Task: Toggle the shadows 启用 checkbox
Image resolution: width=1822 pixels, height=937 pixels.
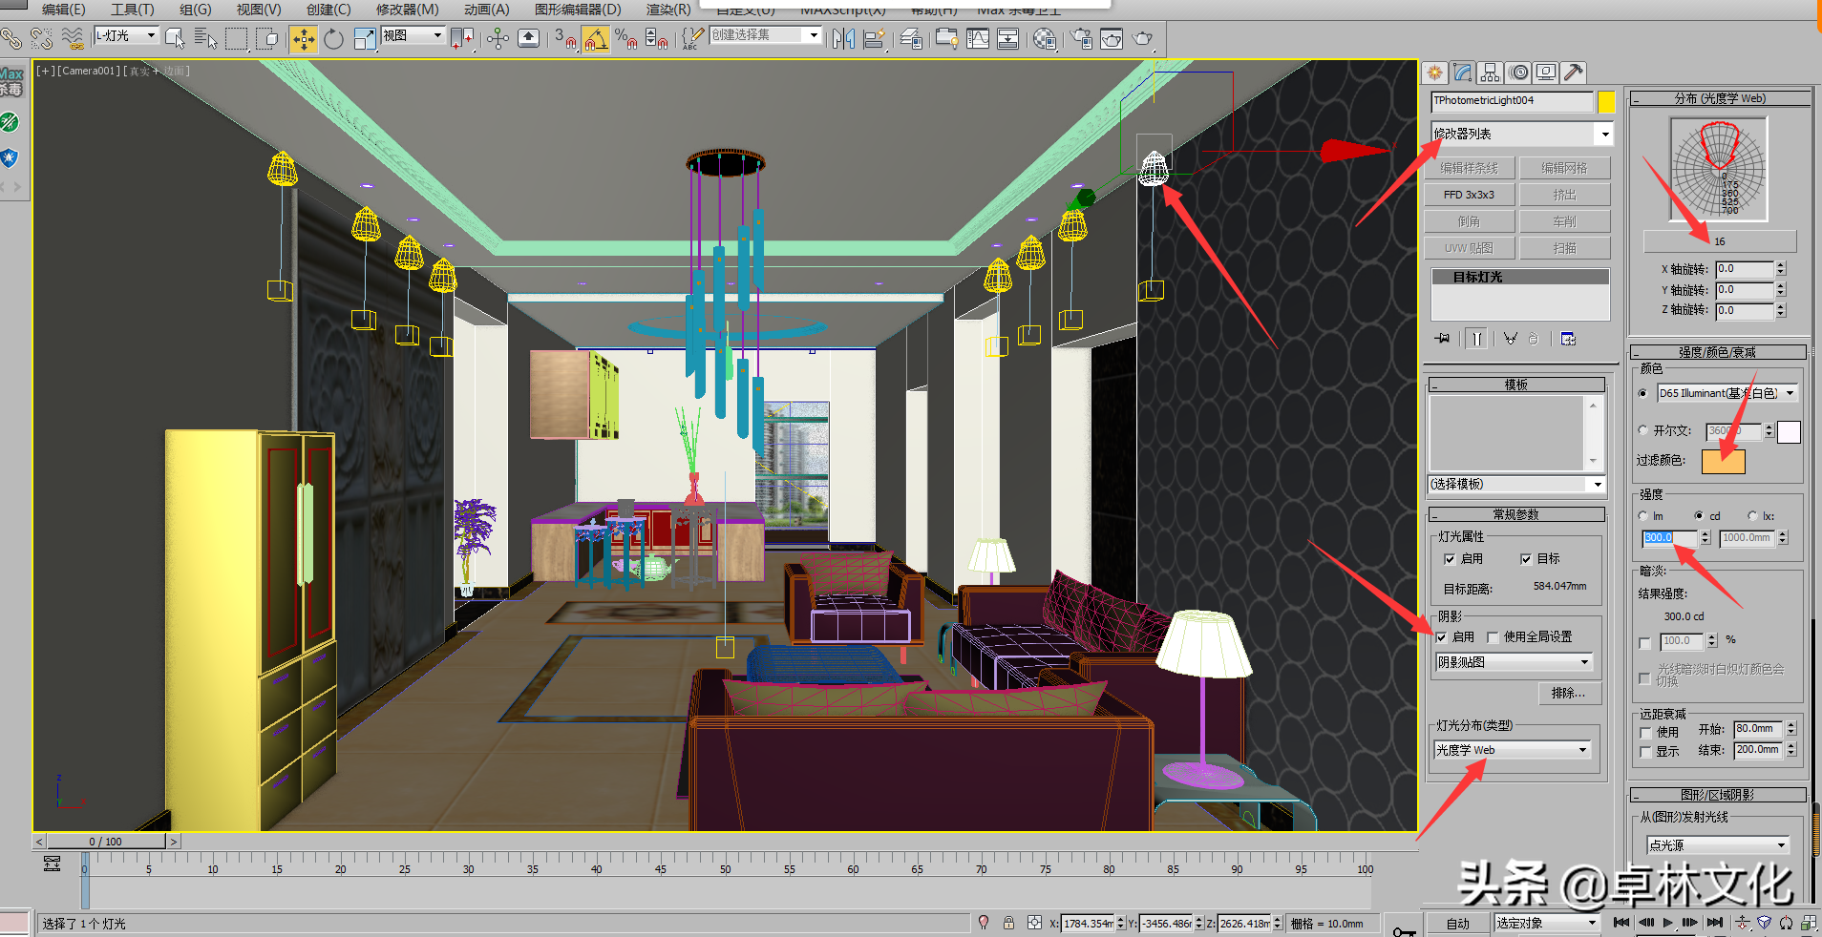Action: pos(1441,637)
